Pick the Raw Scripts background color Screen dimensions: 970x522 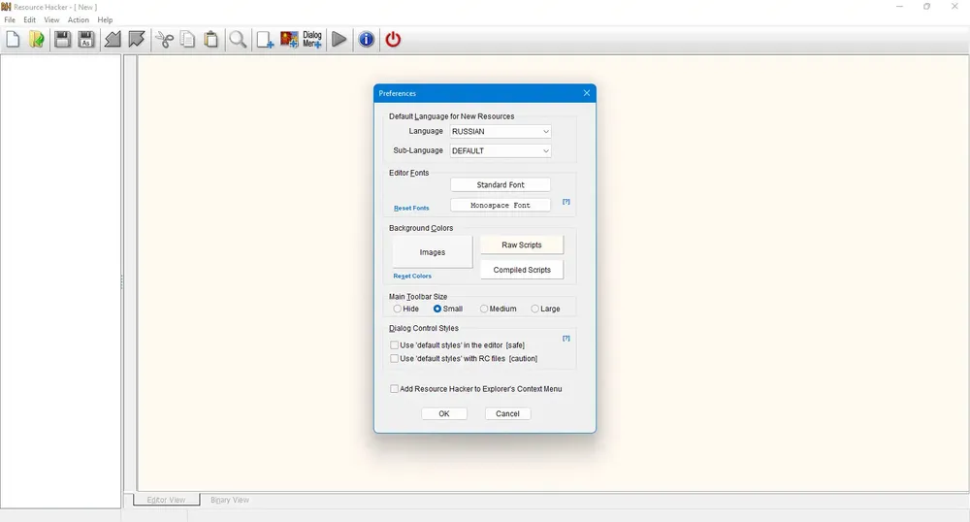522,245
